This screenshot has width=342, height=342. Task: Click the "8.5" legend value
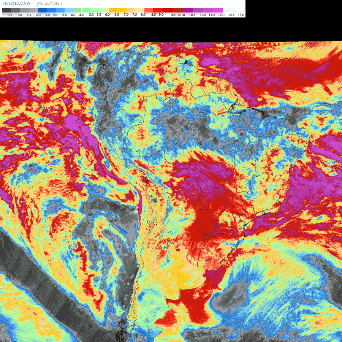[x=154, y=14]
